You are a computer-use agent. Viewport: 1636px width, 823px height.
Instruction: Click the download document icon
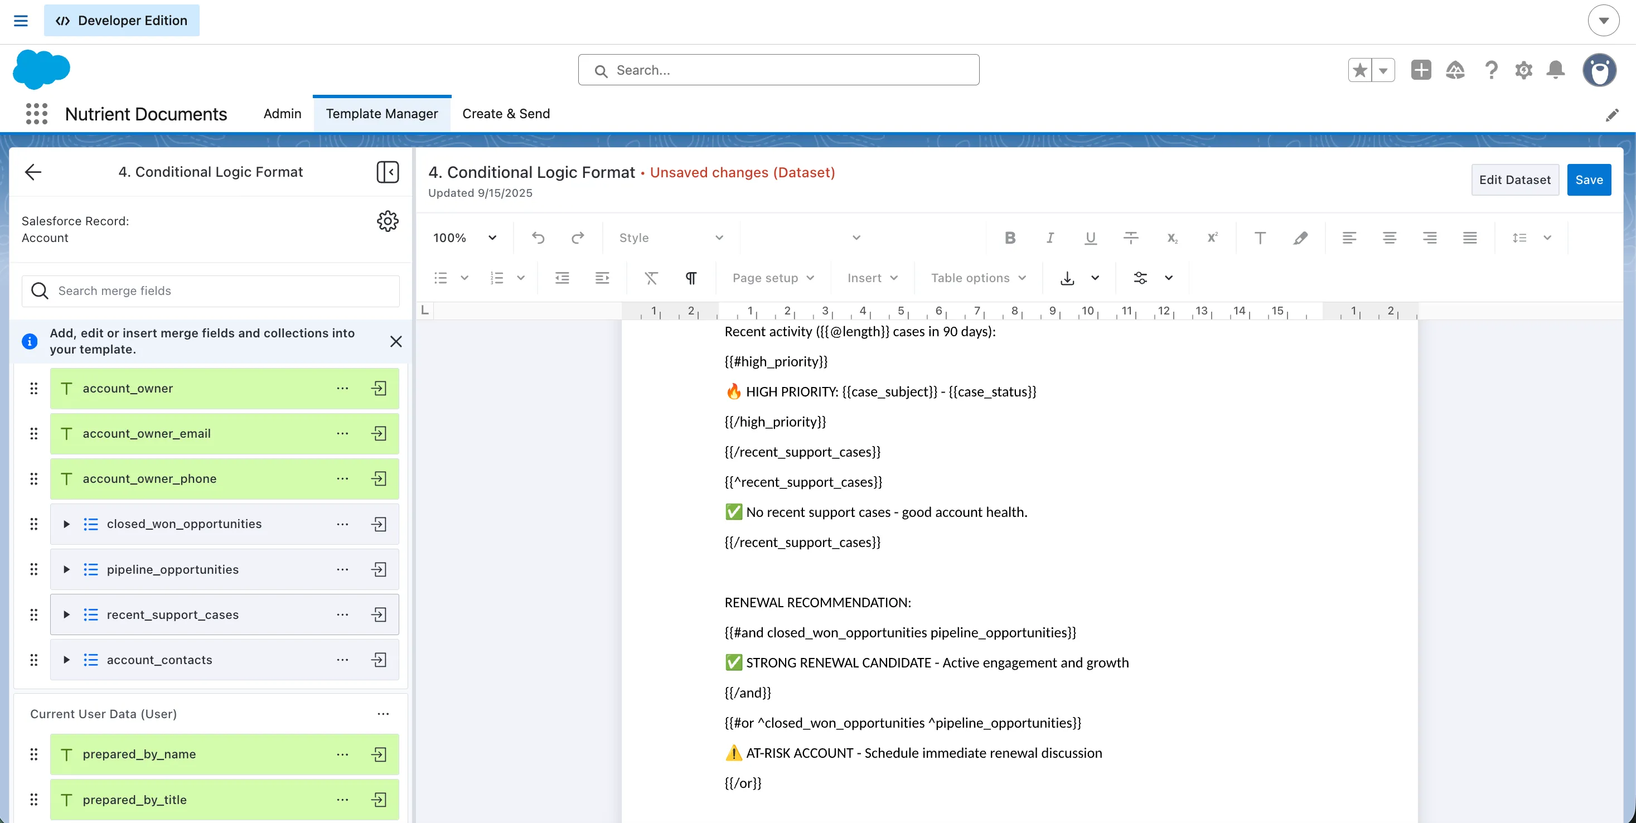coord(1068,278)
